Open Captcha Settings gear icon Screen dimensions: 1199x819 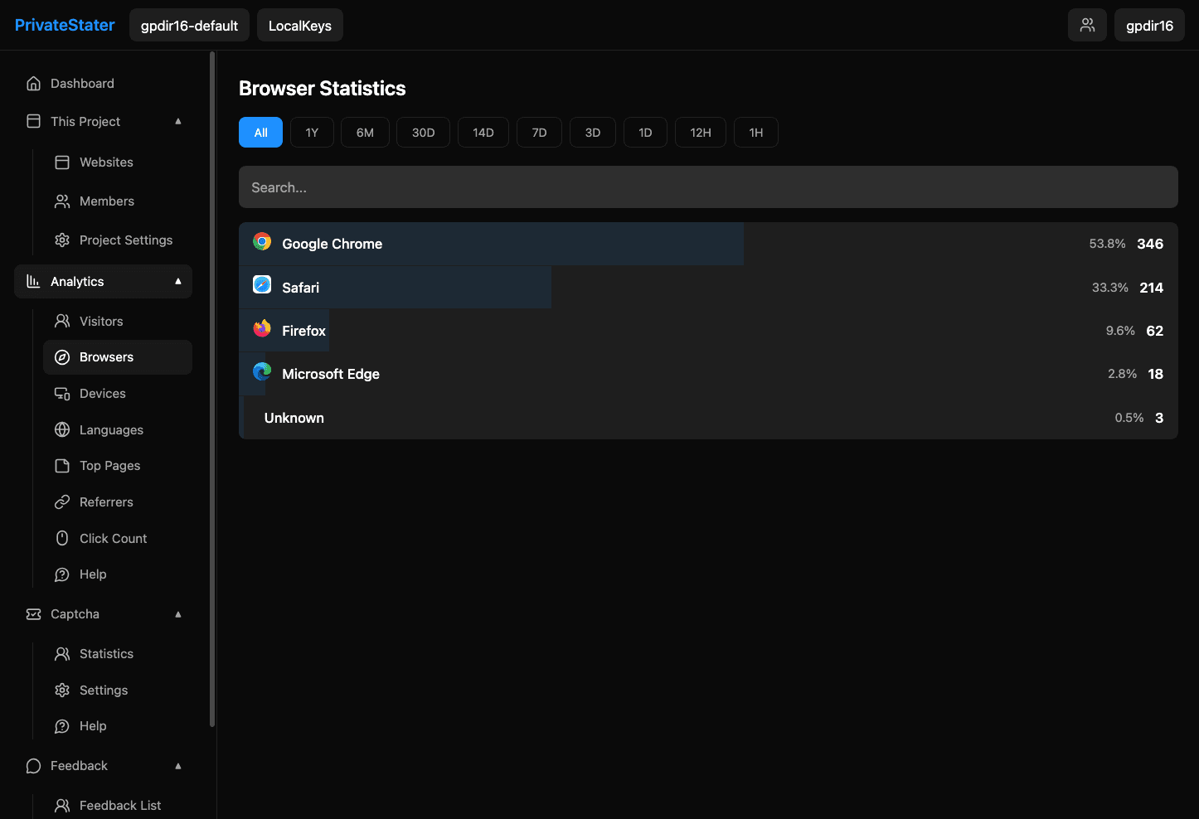pos(62,691)
